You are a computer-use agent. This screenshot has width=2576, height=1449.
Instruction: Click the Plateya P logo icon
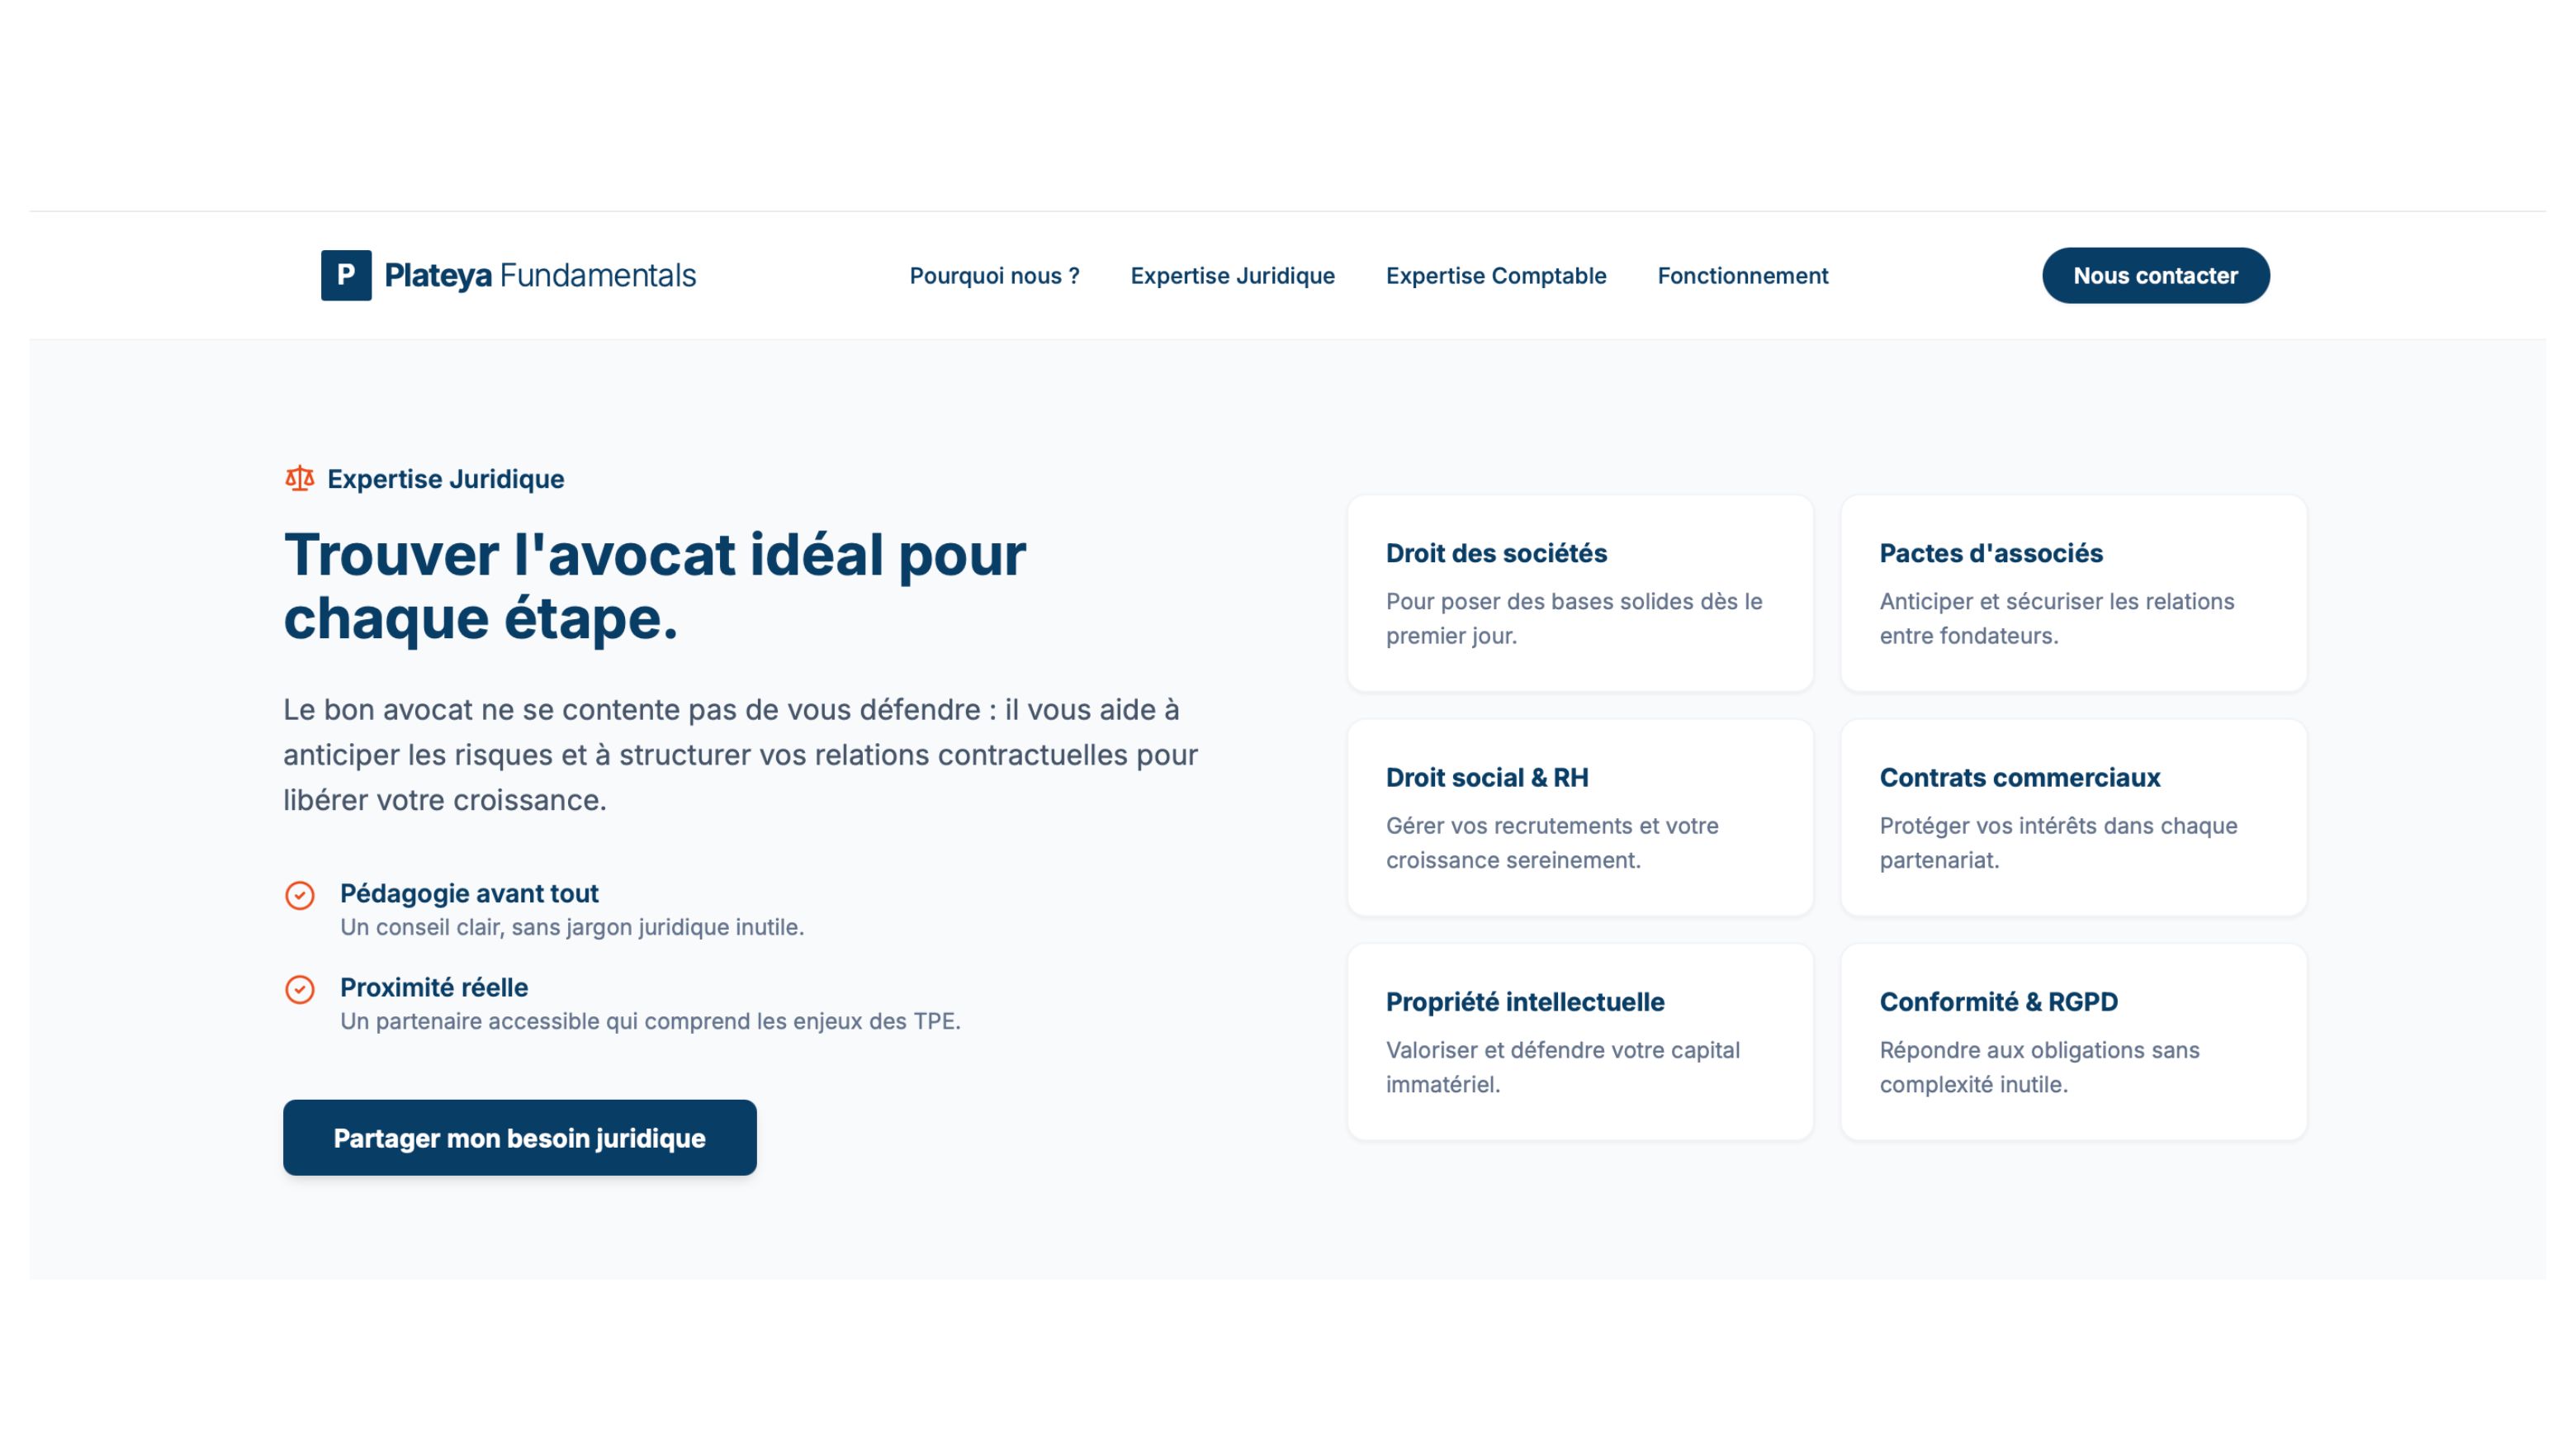point(345,275)
